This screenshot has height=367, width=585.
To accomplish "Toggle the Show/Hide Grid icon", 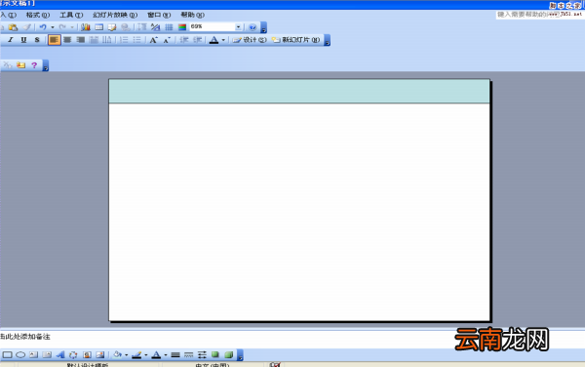I will click(x=169, y=27).
